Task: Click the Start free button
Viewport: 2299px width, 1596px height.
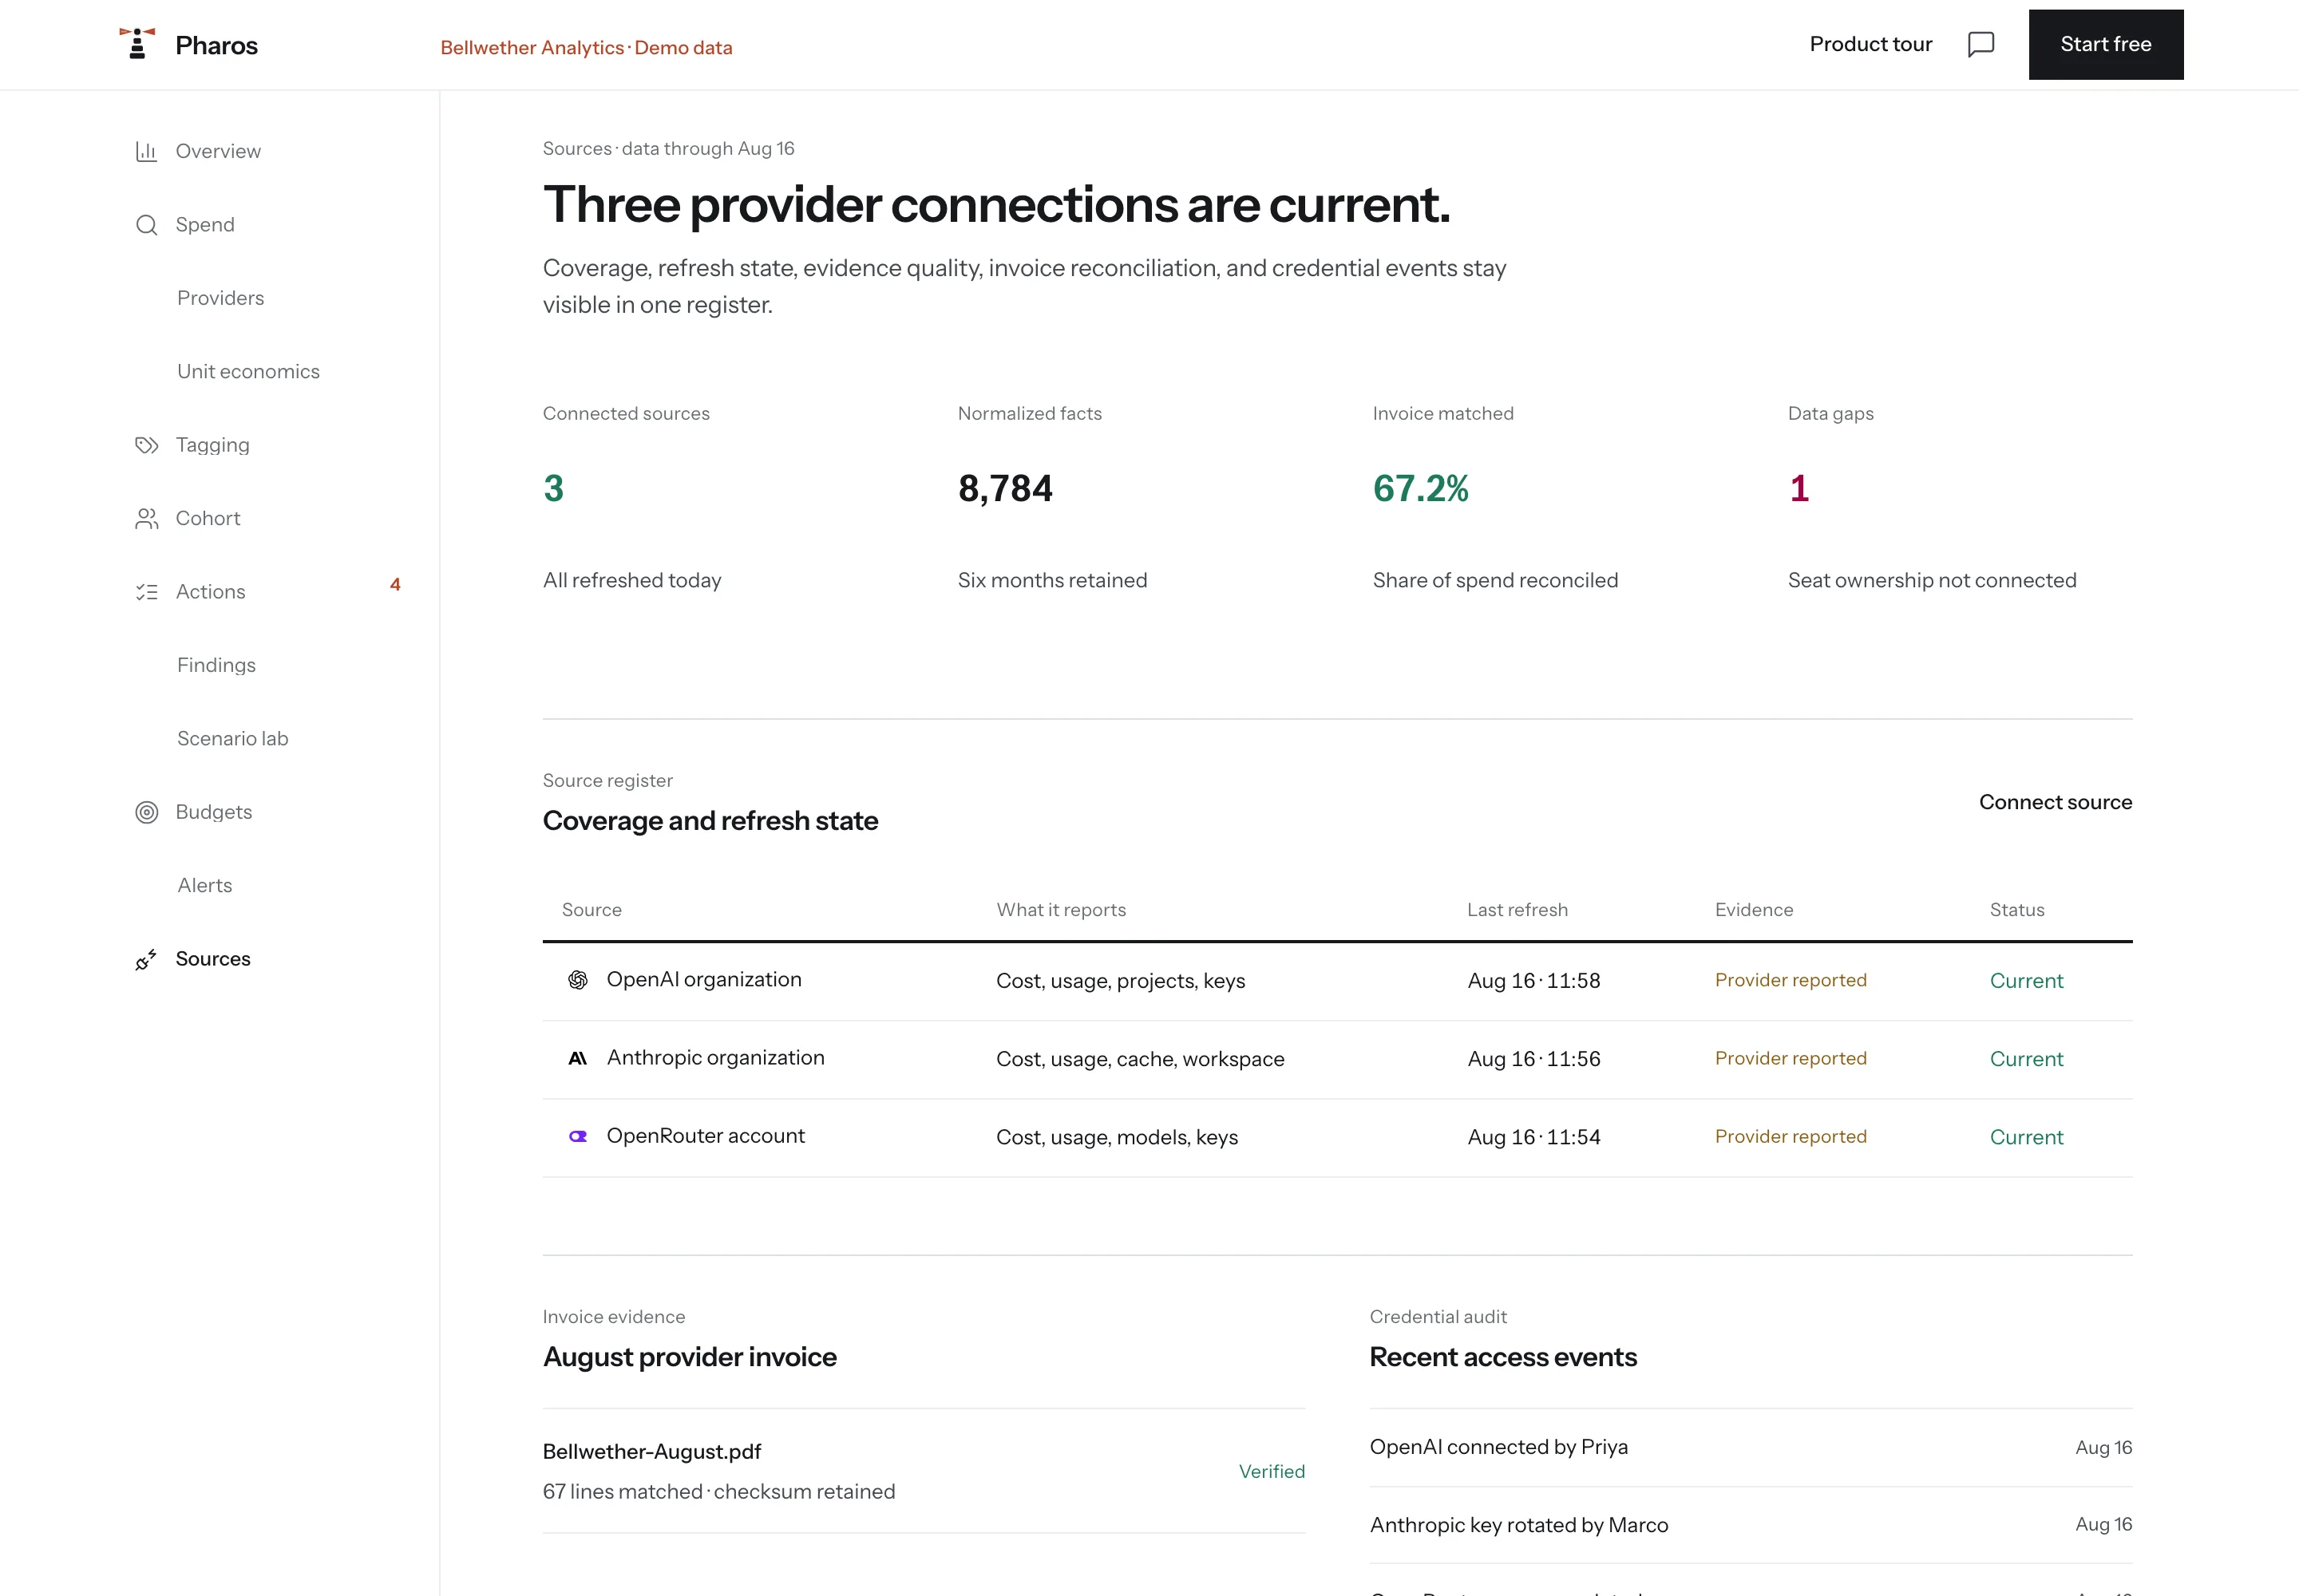Action: [x=2105, y=44]
